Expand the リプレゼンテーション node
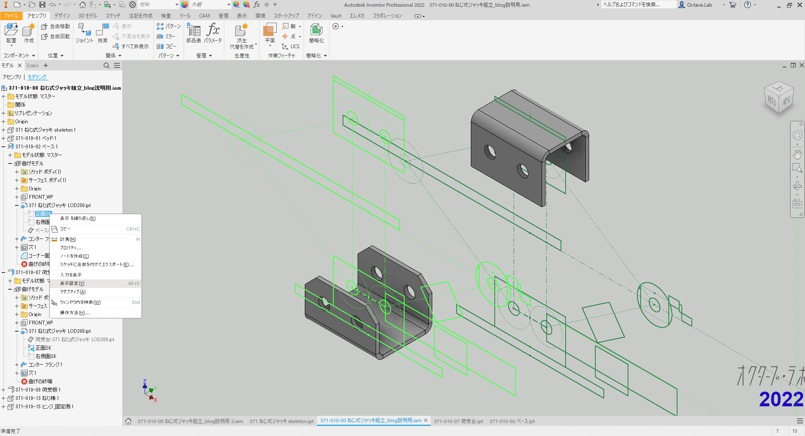805x436 pixels. coord(3,113)
